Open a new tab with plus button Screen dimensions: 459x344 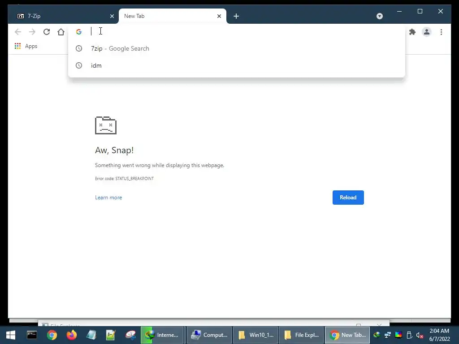[x=236, y=16]
